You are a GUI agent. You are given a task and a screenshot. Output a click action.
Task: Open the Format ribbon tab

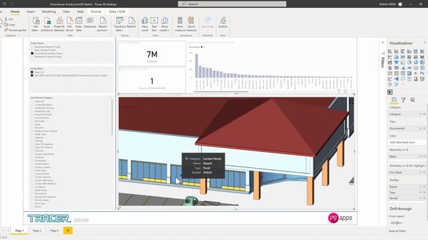pos(96,12)
